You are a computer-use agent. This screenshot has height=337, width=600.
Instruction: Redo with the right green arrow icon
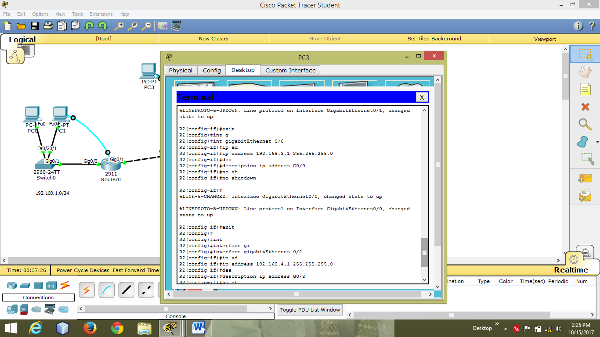pos(103,26)
